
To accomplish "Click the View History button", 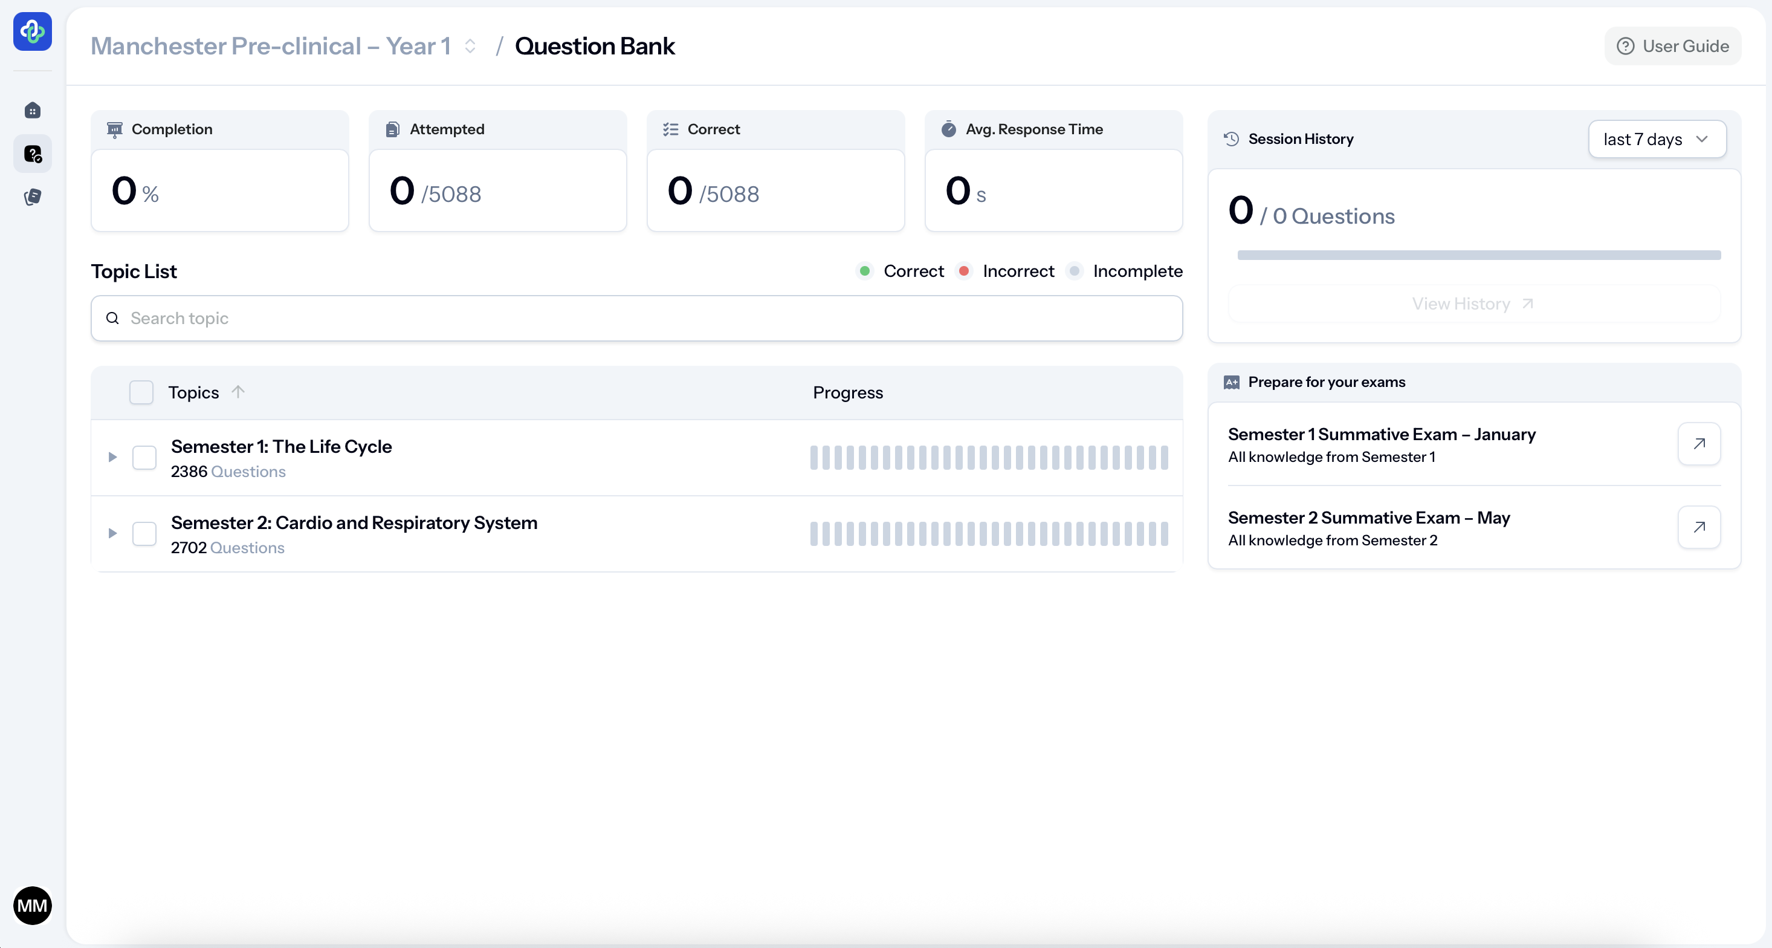I will [x=1473, y=304].
